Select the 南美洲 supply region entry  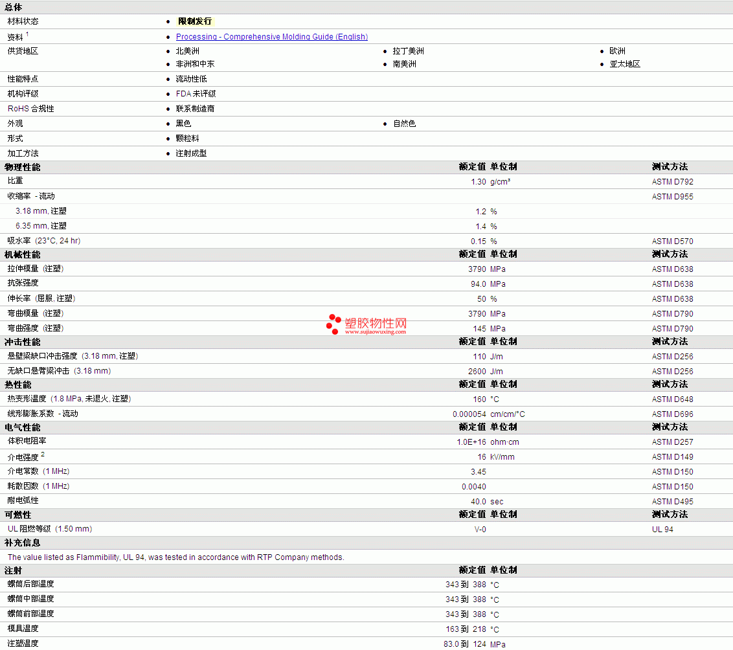[404, 64]
